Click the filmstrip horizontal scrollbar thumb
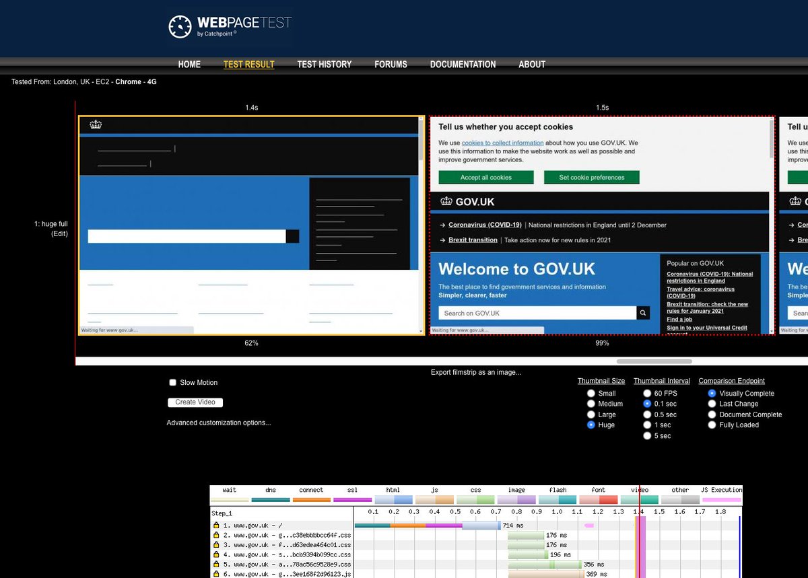The image size is (808, 578). point(654,362)
